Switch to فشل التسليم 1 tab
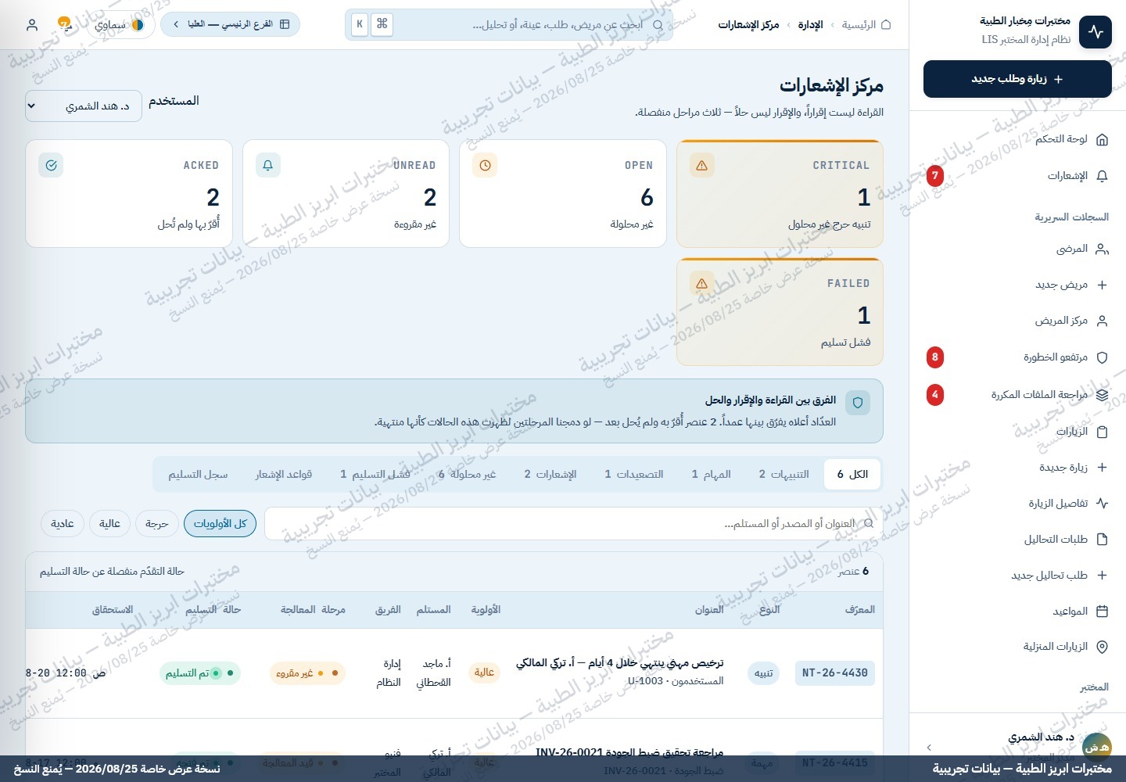Viewport: 1126px width, 782px height. pos(375,475)
